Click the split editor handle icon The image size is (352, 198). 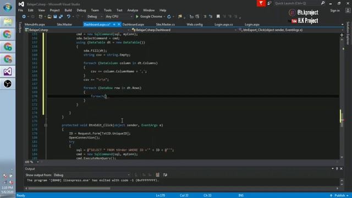[342, 35]
